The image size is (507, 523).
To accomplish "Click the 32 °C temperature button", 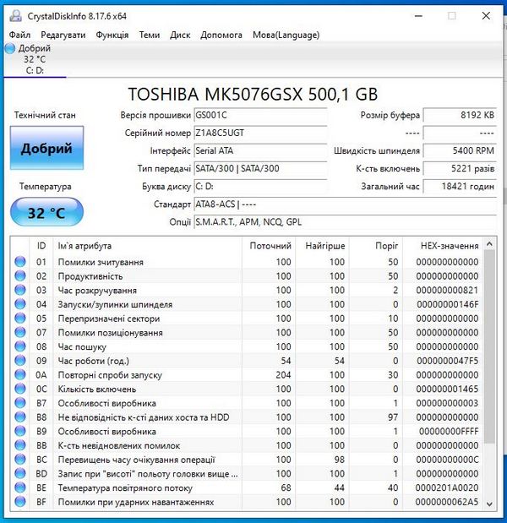I will pyautogui.click(x=46, y=213).
